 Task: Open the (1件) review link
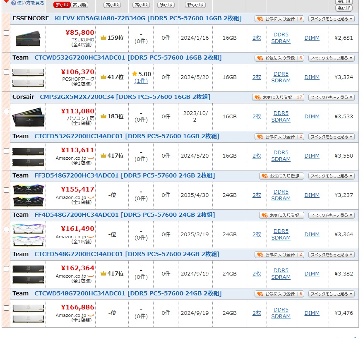click(141, 81)
